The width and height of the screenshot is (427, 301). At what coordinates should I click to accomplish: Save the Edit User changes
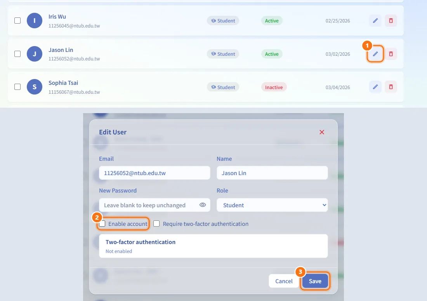tap(315, 281)
